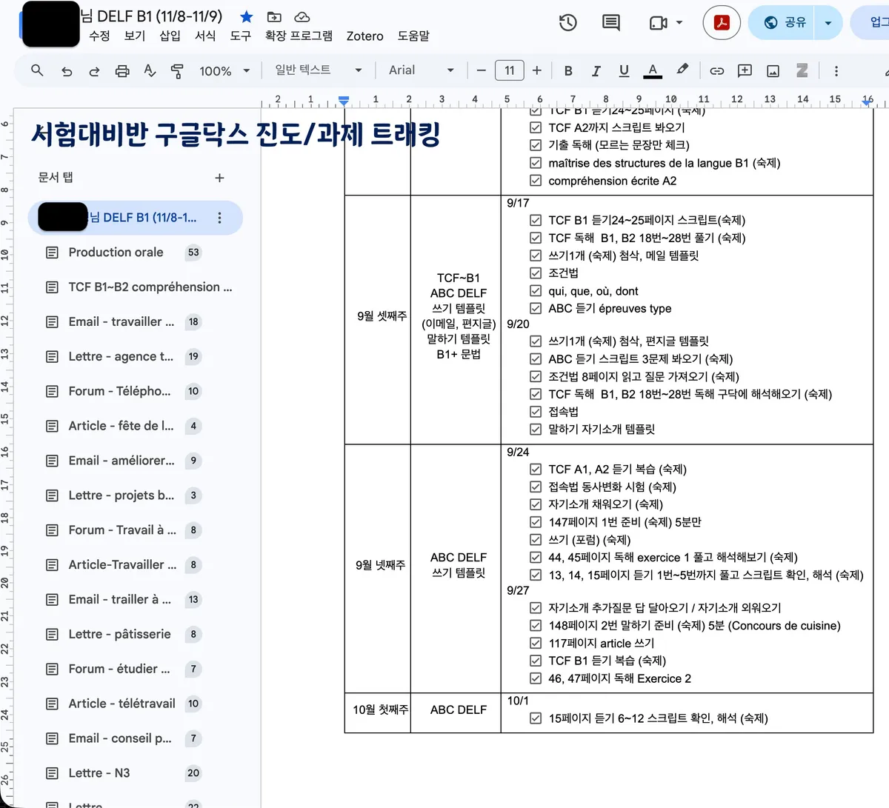Open the Production orale tab

tap(136, 253)
